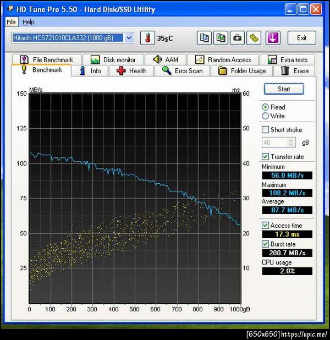Click the Start benchmark button

click(x=284, y=89)
